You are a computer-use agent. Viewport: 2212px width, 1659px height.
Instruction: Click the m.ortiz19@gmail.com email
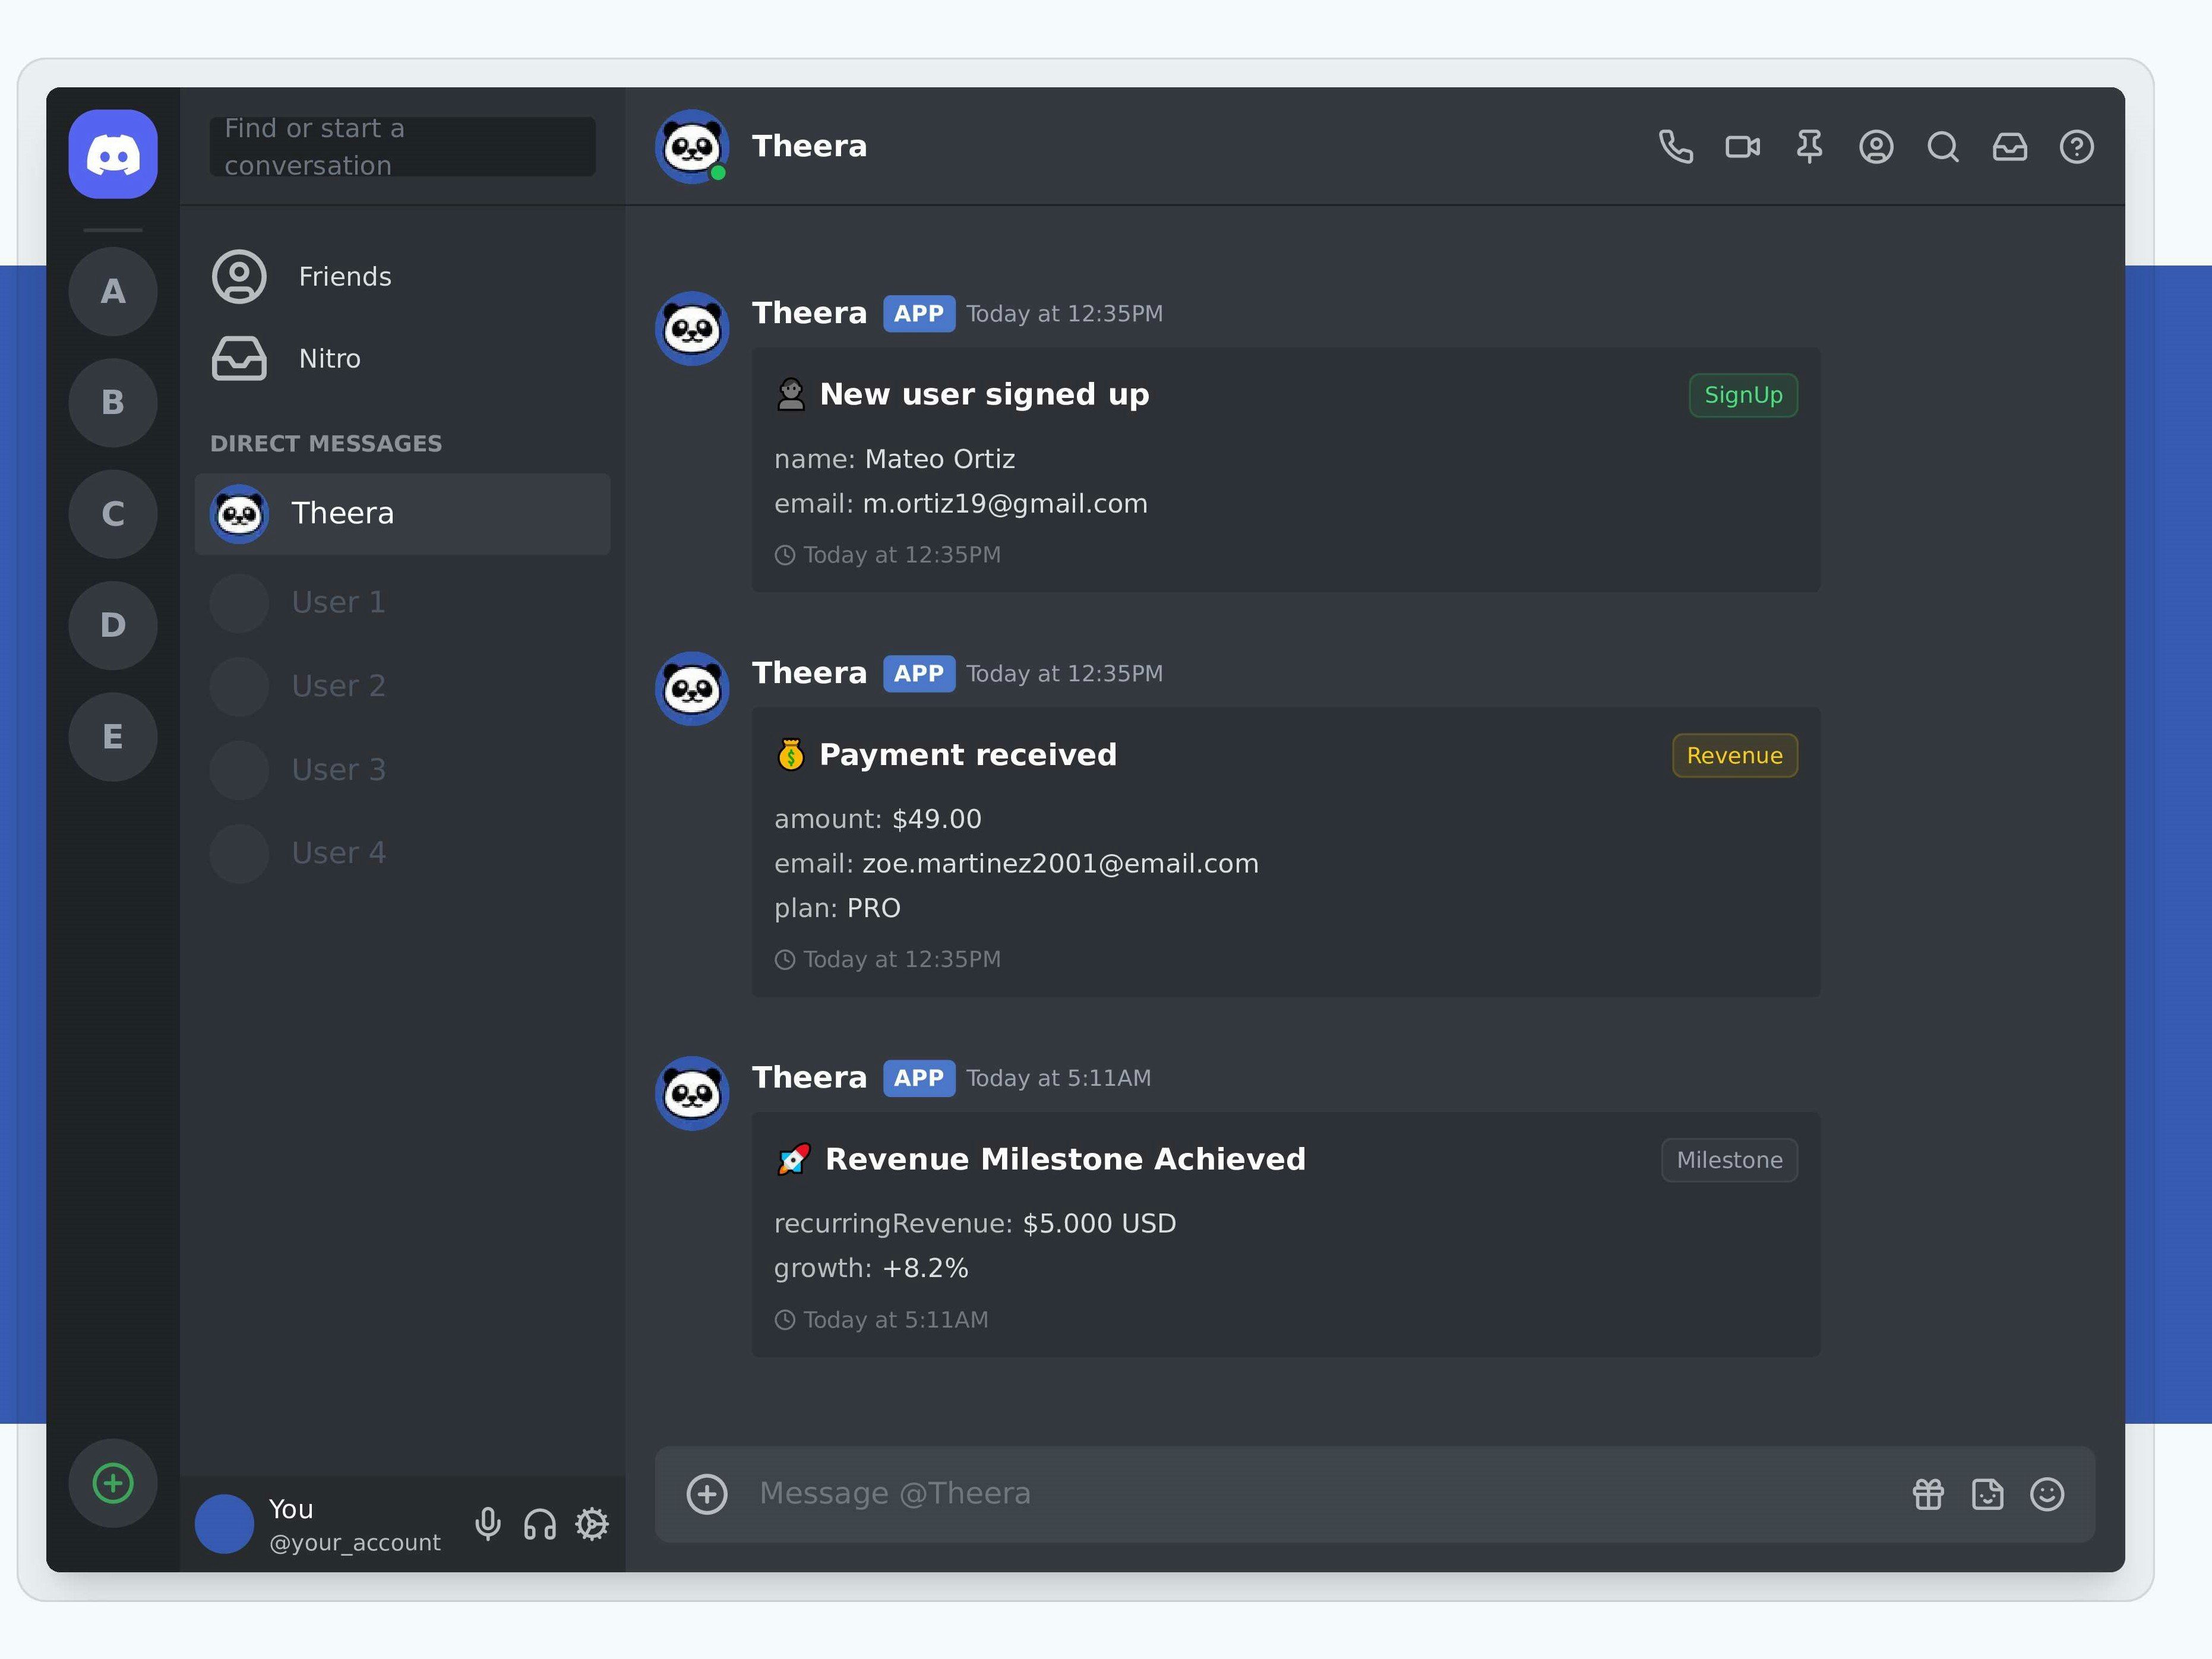pos(1005,504)
